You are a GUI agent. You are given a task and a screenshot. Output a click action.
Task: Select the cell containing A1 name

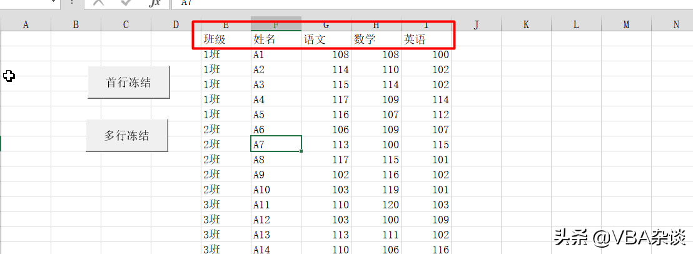(x=276, y=54)
